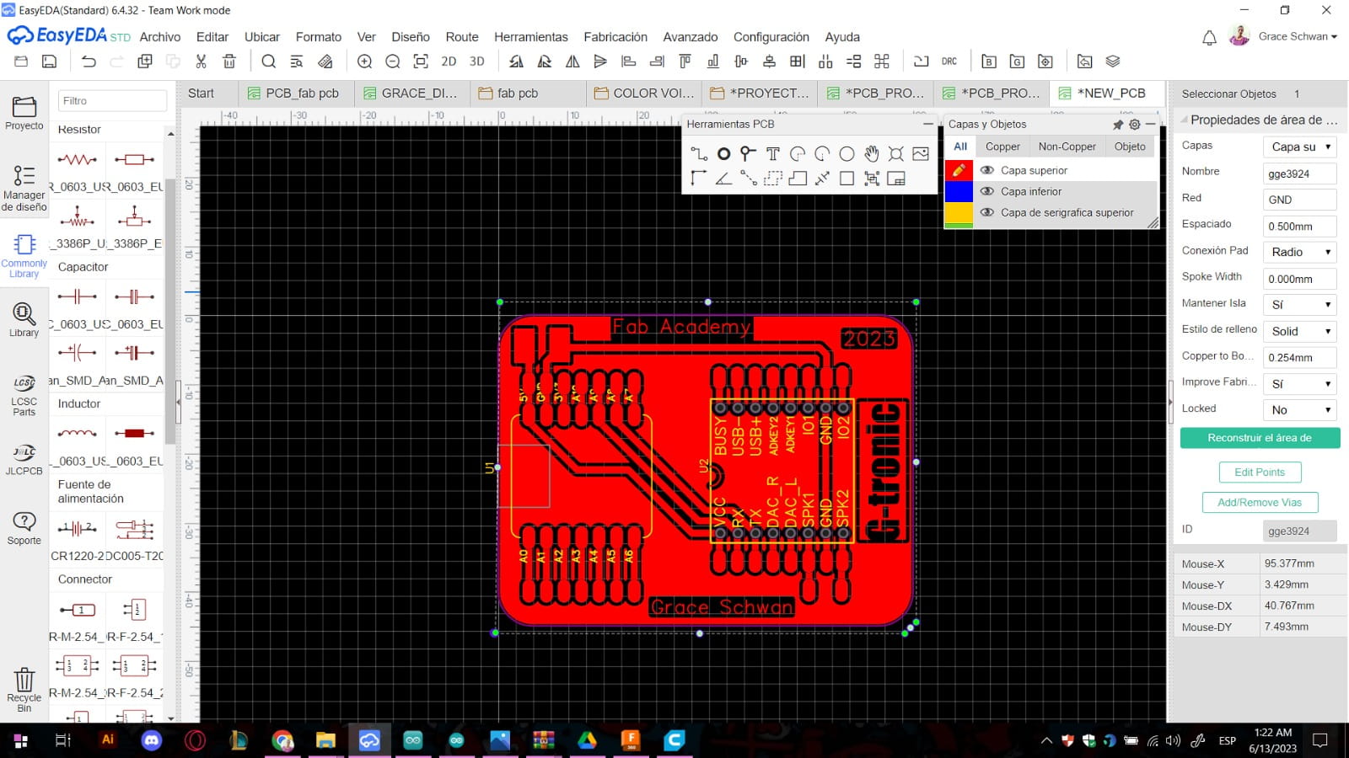Open the Estilo de relleno dropdown

[1300, 331]
